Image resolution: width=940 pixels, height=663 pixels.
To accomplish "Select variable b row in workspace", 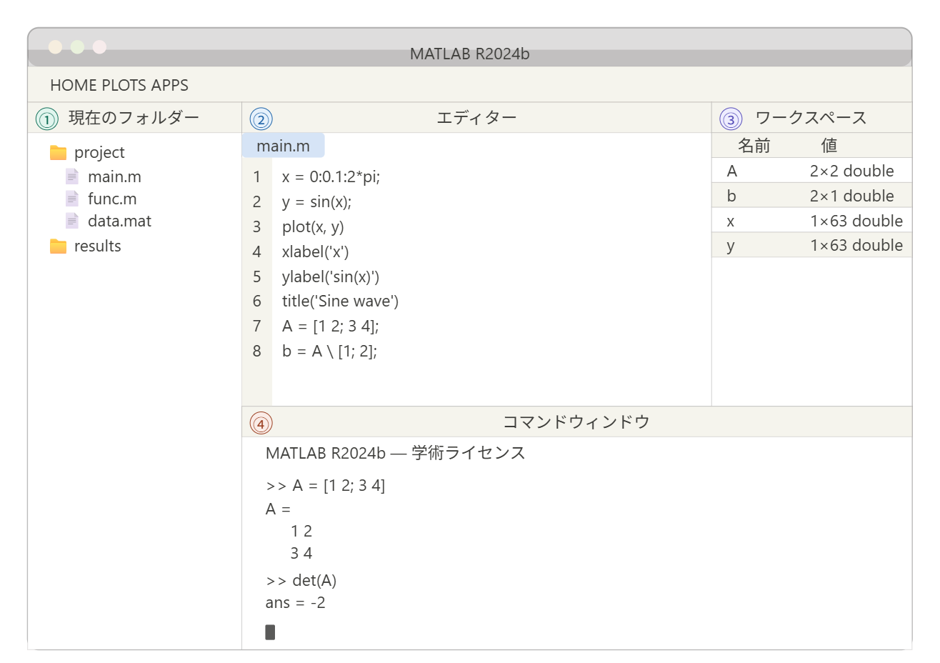I will (811, 196).
